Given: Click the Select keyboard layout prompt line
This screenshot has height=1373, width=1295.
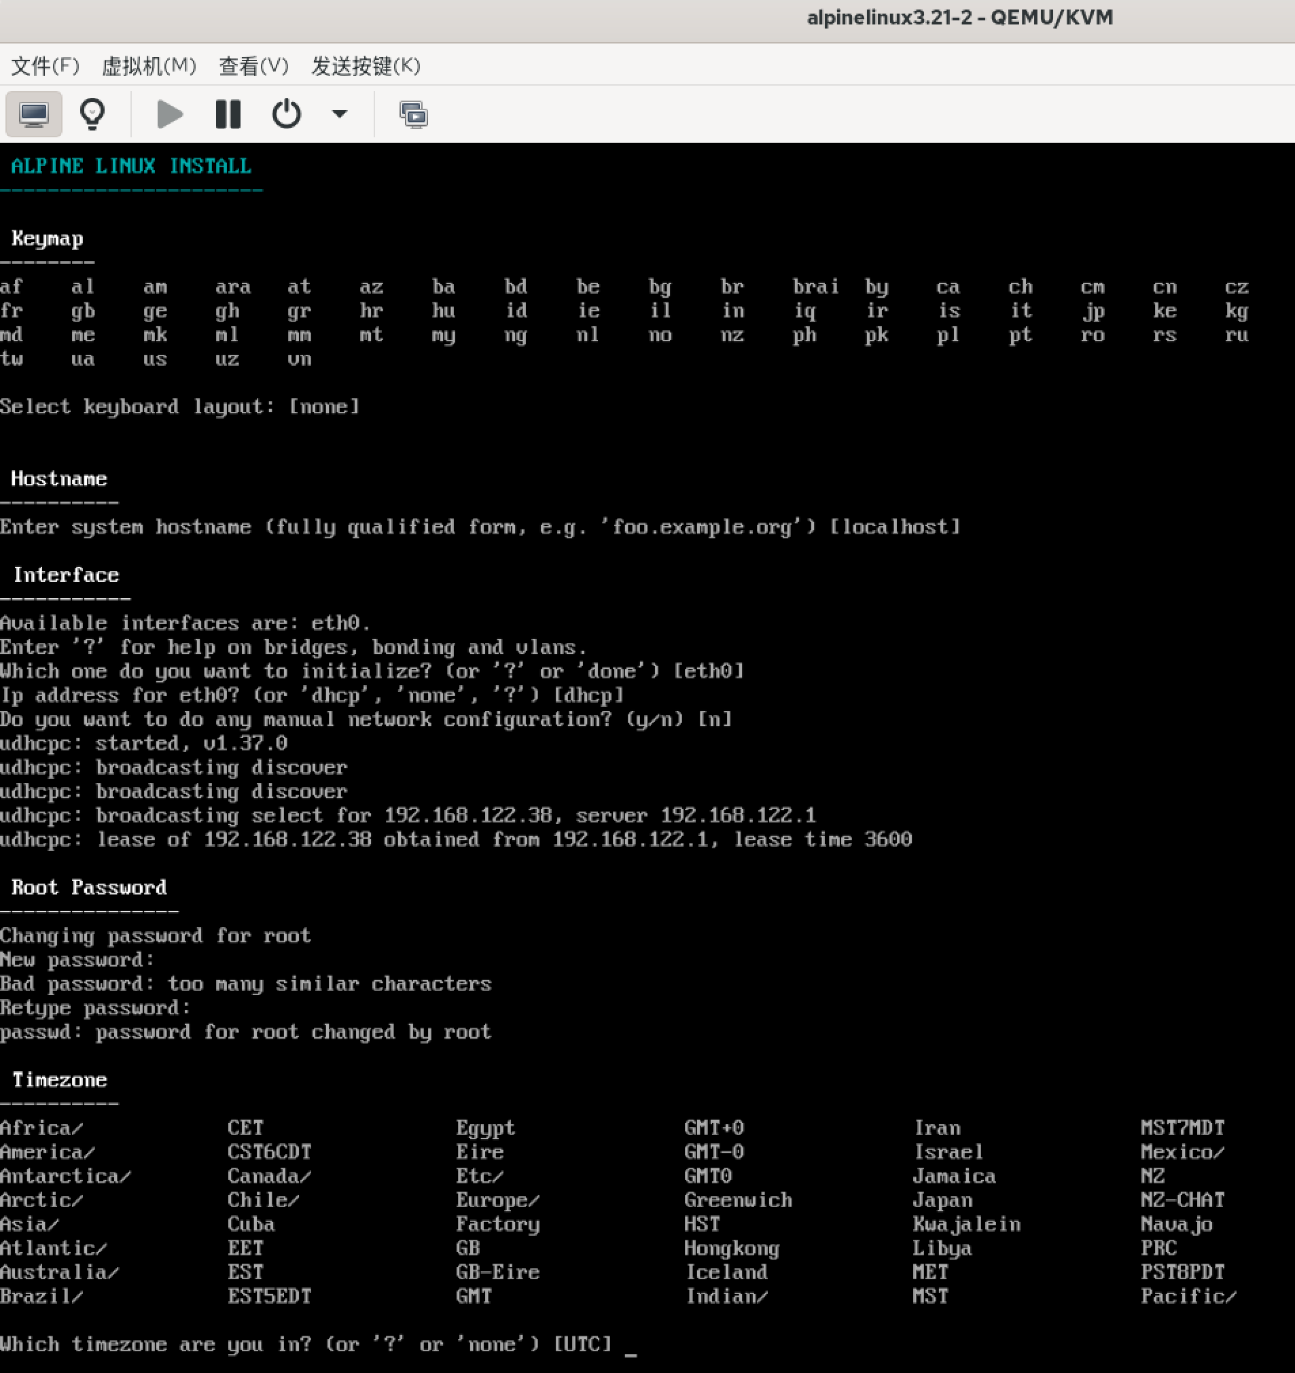Looking at the screenshot, I should pos(179,406).
